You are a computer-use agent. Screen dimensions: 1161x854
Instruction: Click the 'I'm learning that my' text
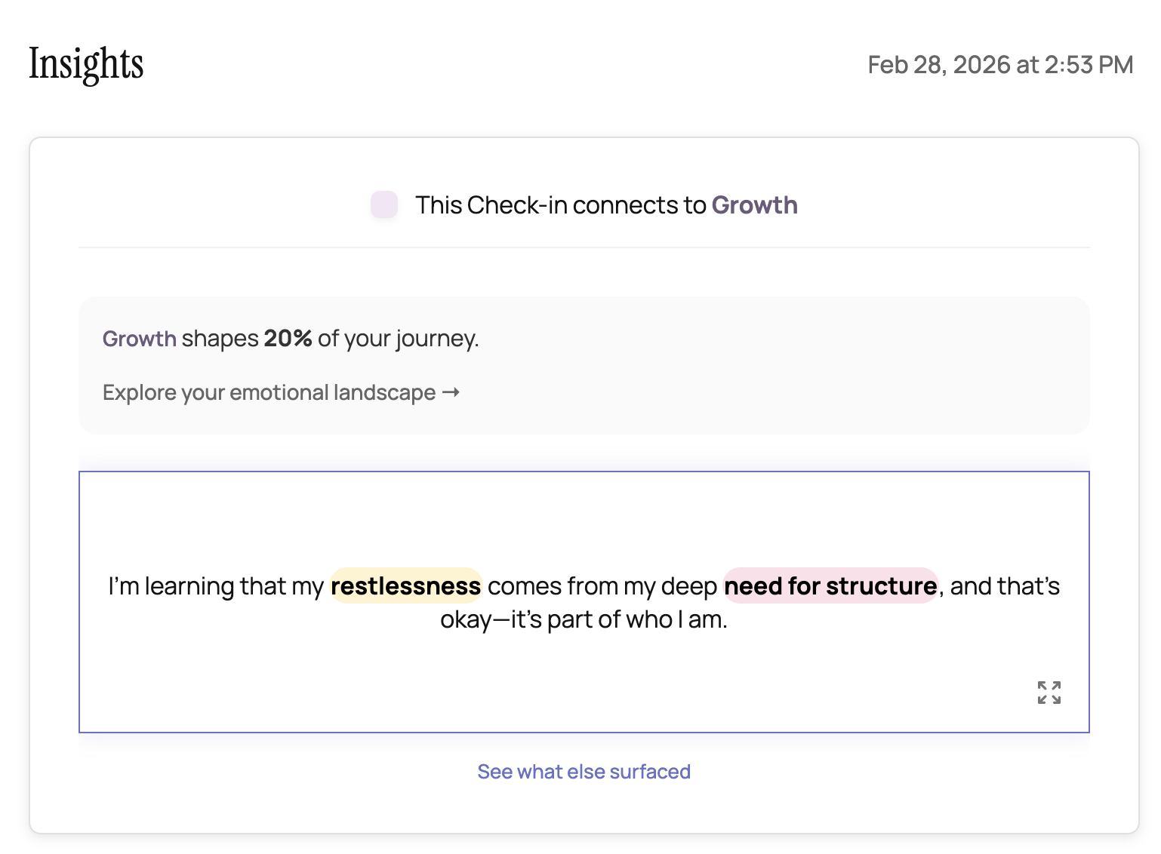tap(216, 586)
